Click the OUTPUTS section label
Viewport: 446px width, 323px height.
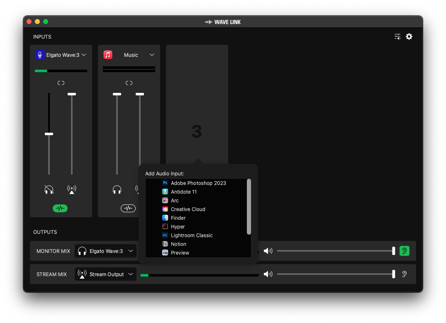point(45,232)
